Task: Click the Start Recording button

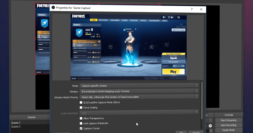Action: click(229, 125)
